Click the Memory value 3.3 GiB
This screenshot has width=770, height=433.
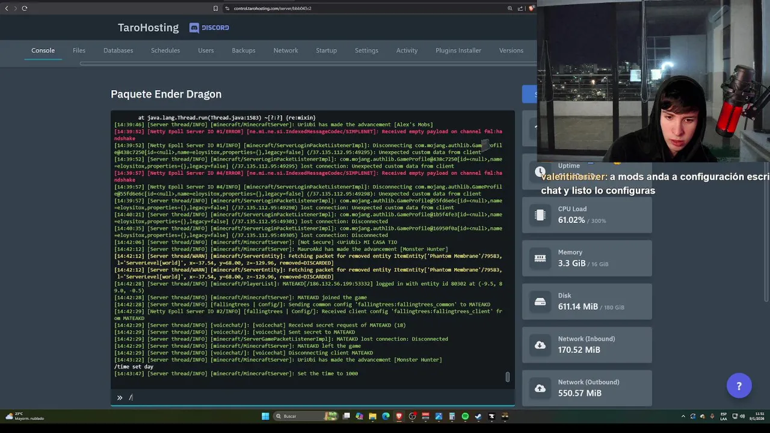click(x=571, y=263)
